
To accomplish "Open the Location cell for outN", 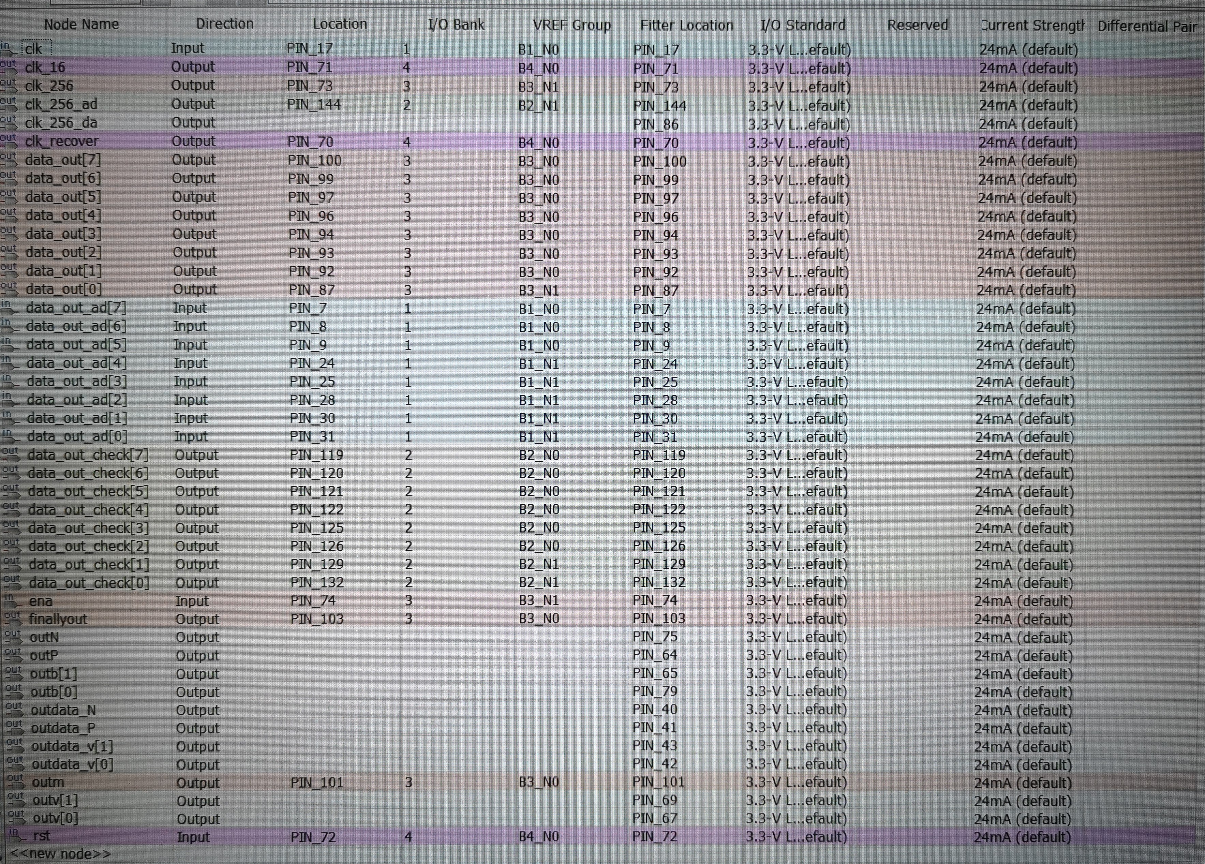I will 343,637.
